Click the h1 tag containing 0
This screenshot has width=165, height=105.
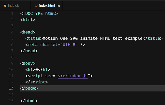tap(38, 70)
